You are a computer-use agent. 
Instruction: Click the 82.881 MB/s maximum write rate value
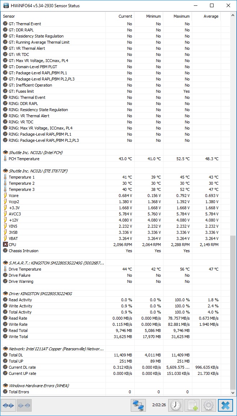pos(179,324)
